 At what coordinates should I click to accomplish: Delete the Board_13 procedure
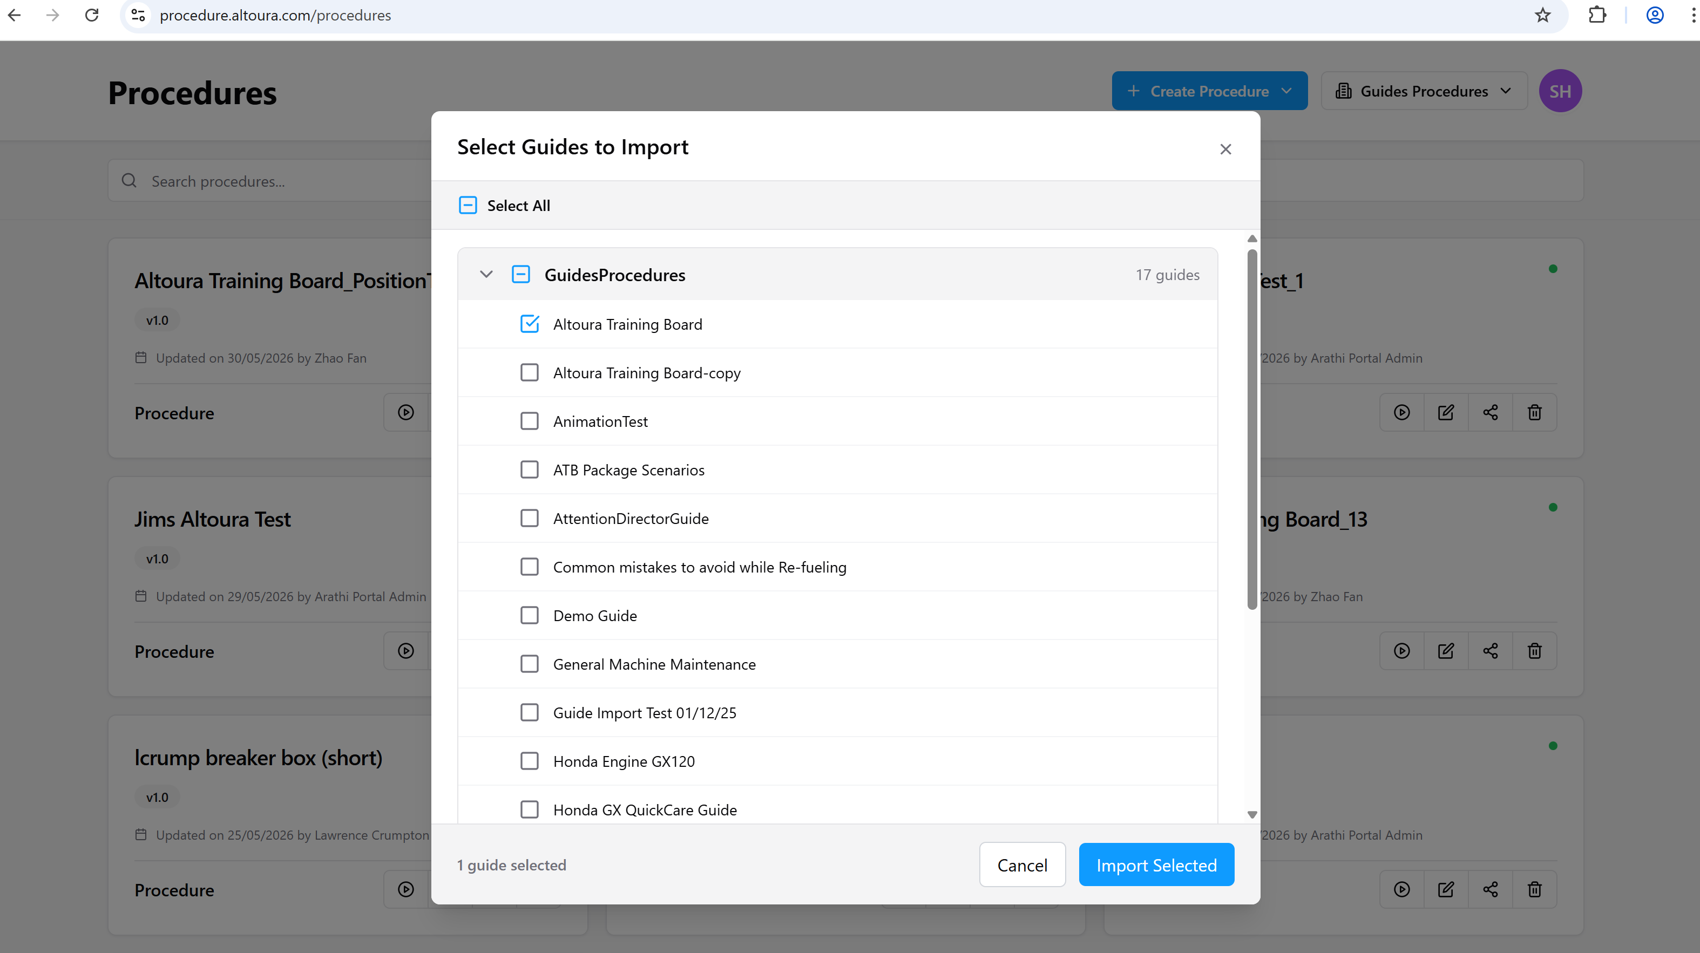[x=1534, y=651]
